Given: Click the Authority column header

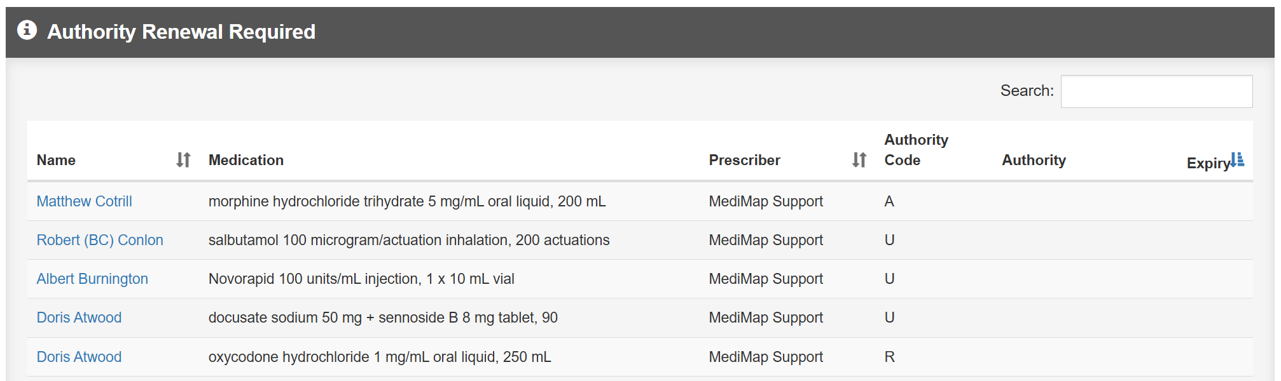Looking at the screenshot, I should coord(1034,160).
